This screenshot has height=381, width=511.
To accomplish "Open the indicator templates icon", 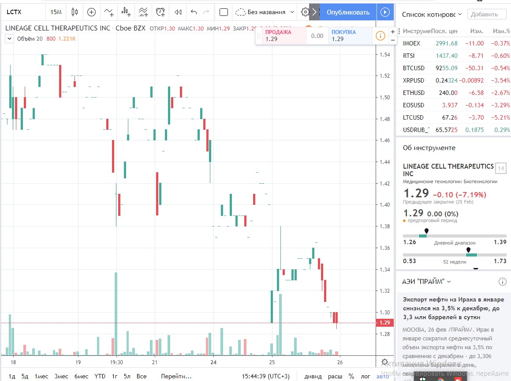I will [143, 12].
